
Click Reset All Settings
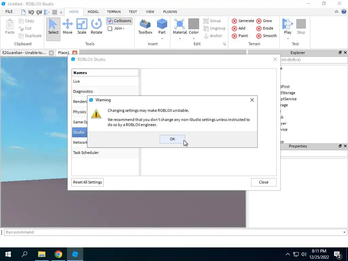[87, 182]
